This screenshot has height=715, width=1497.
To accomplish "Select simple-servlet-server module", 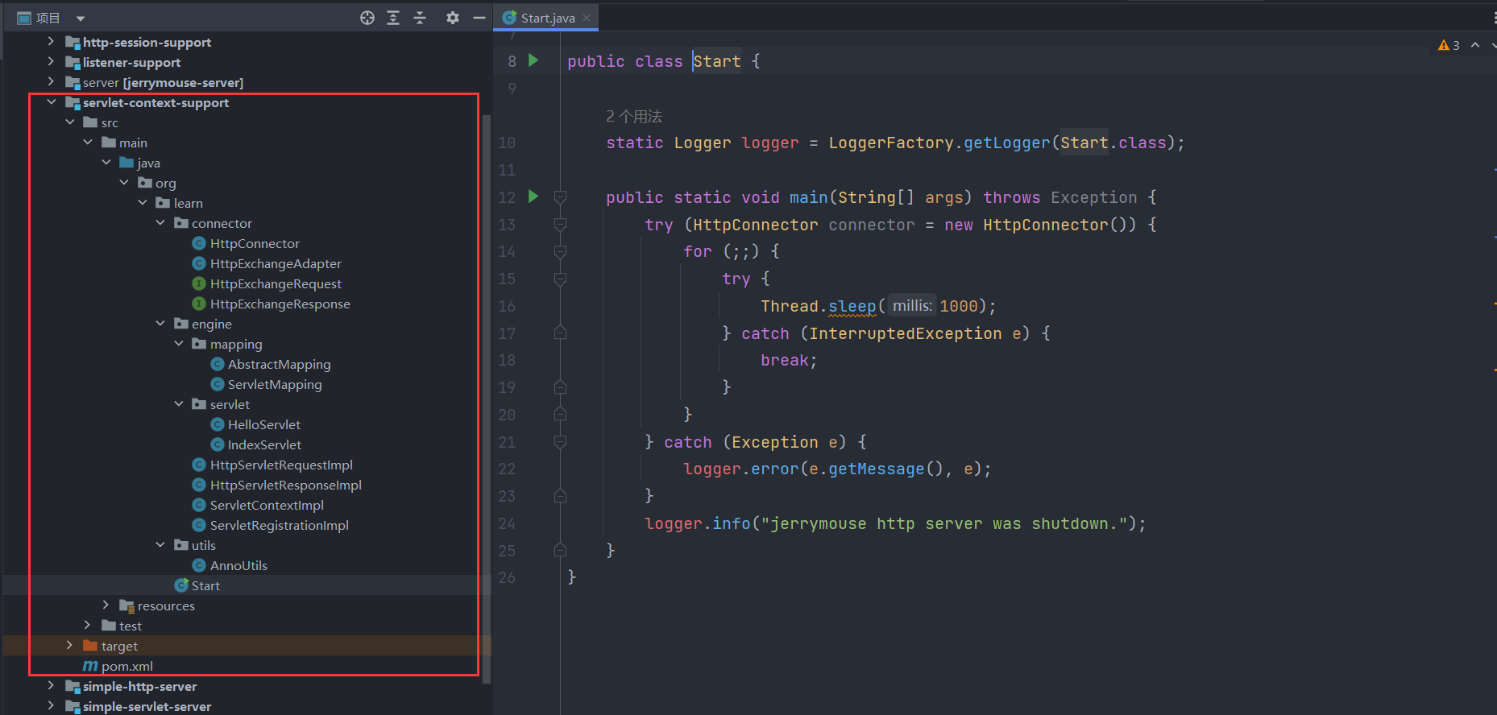I will pyautogui.click(x=147, y=706).
